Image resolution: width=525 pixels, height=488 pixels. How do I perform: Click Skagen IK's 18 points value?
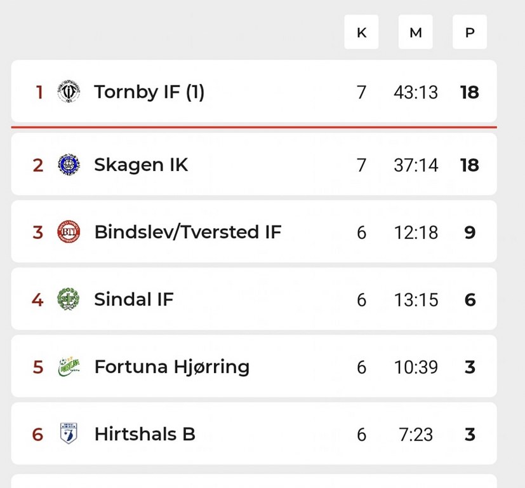tap(470, 165)
